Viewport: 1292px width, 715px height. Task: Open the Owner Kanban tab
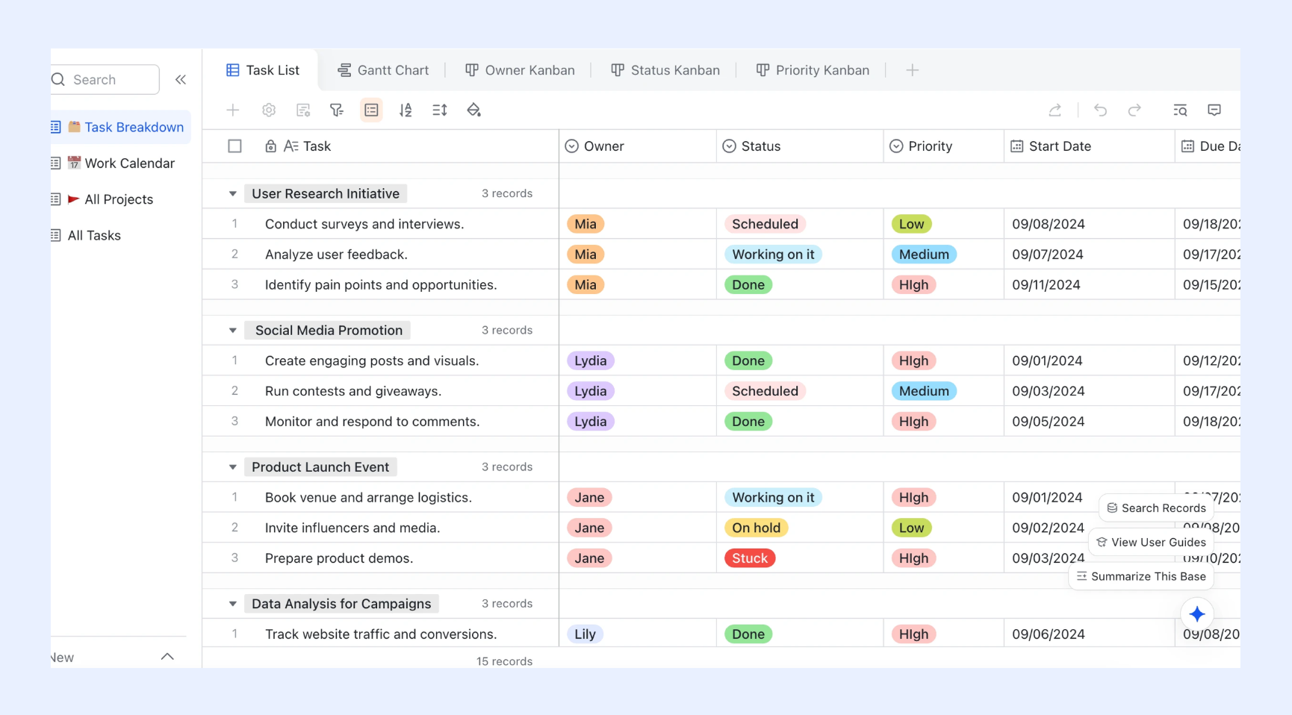[520, 70]
